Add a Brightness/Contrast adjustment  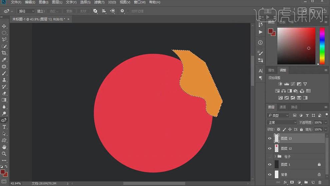point(280,84)
